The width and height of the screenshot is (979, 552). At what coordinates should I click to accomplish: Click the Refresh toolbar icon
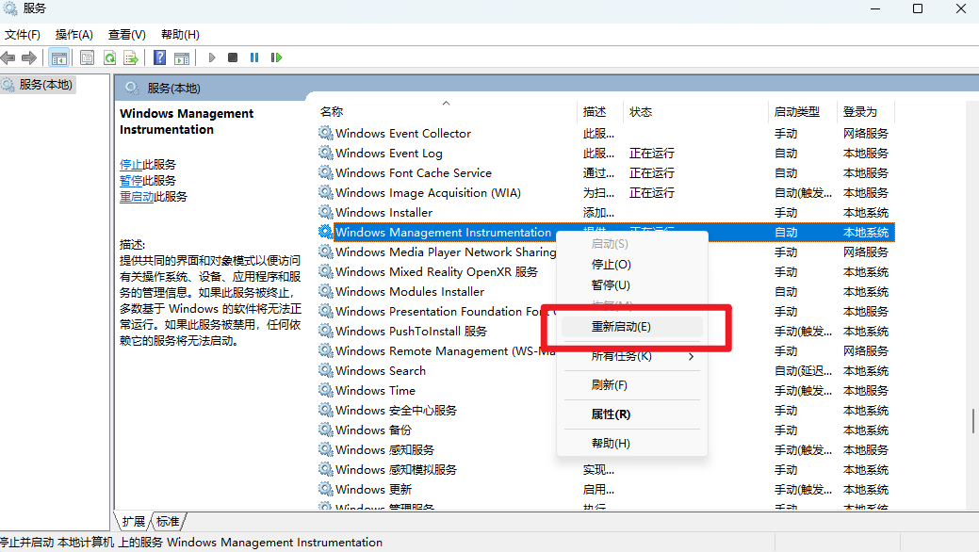pyautogui.click(x=109, y=58)
